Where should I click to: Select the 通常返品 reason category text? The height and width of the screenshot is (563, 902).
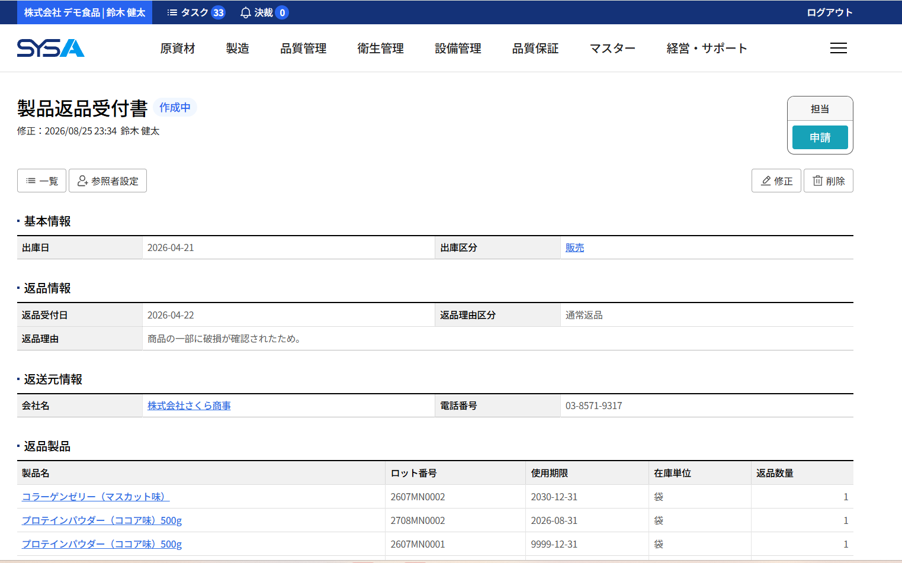(x=584, y=315)
